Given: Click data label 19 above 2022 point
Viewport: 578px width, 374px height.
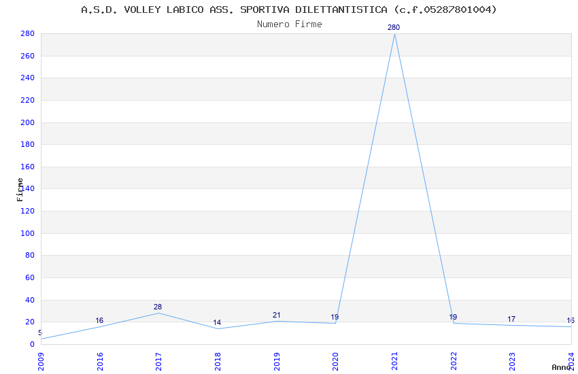Looking at the screenshot, I should [x=453, y=317].
